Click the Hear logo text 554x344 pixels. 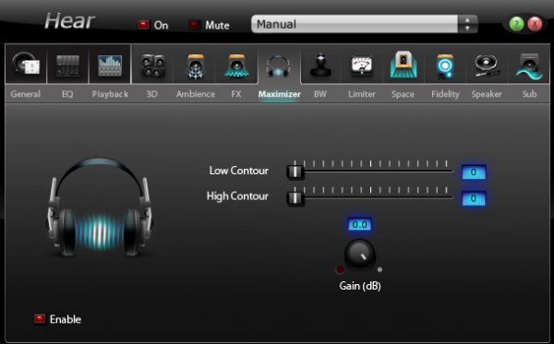tap(70, 21)
